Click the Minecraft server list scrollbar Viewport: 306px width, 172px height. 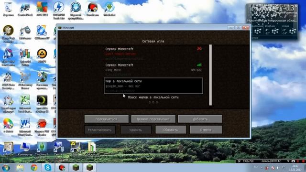(x=210, y=75)
